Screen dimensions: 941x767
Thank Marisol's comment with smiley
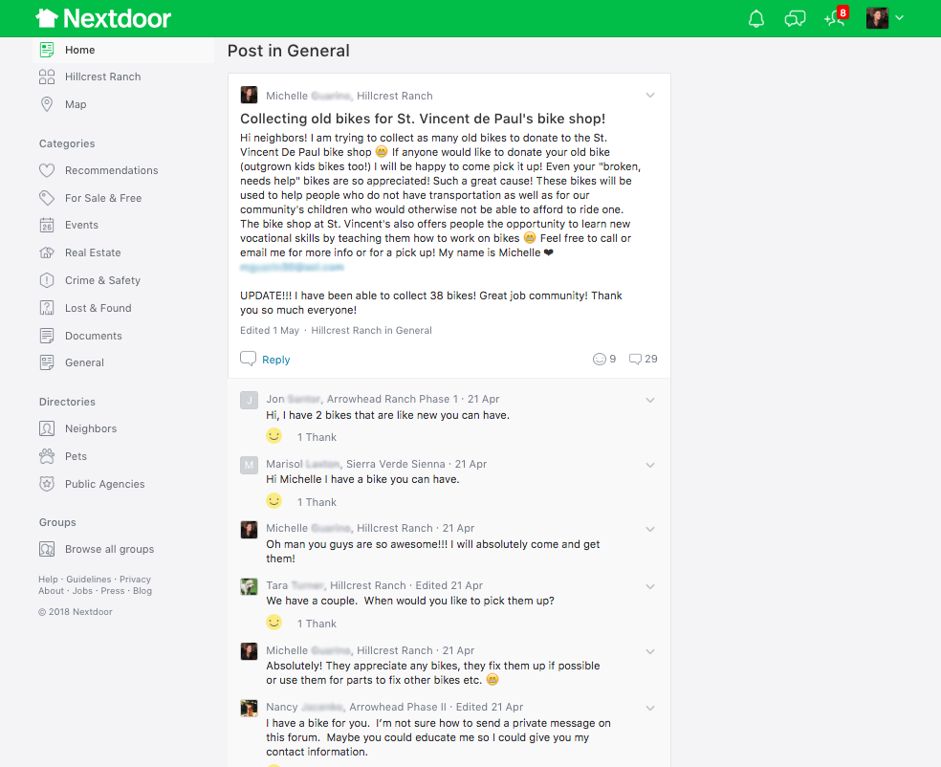pyautogui.click(x=274, y=501)
